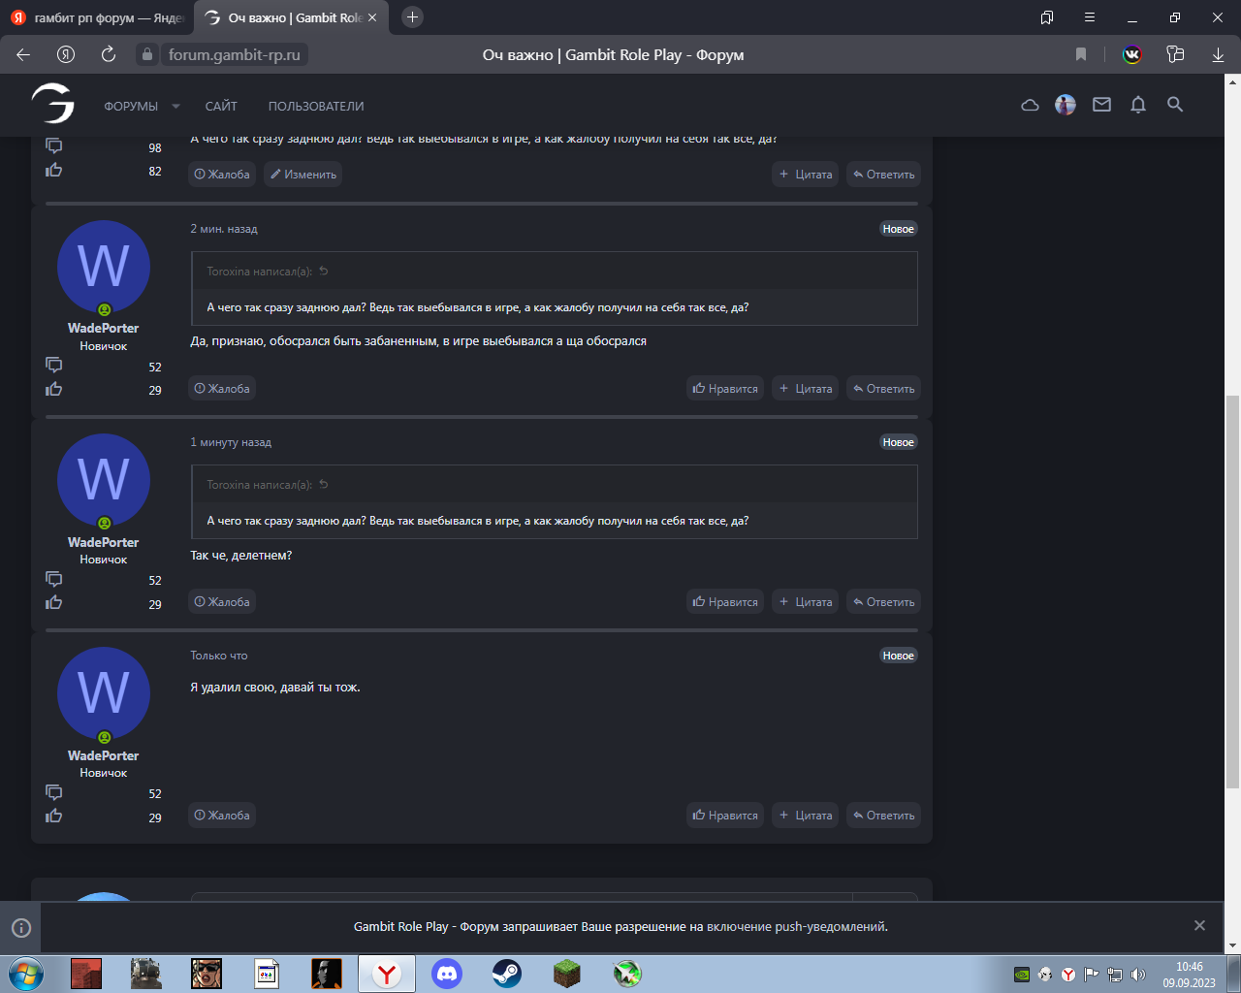Click the VK icon in browser toolbar
This screenshot has height=993, width=1241.
point(1131,54)
